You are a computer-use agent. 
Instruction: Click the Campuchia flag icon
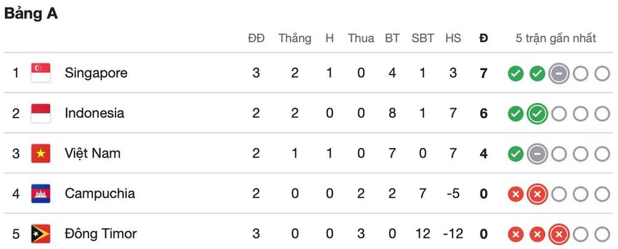point(41,194)
